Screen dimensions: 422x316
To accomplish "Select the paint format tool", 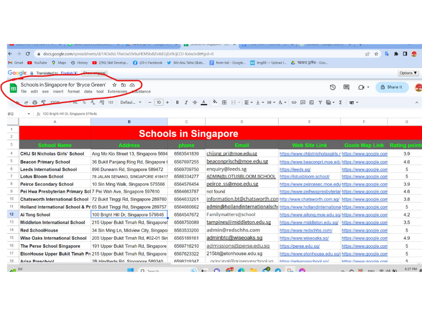I will pos(43,102).
